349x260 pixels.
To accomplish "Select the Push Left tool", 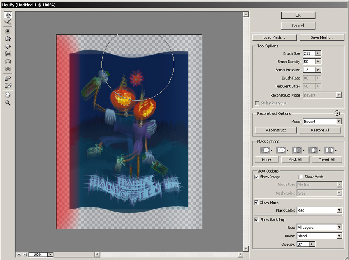I will [8, 54].
